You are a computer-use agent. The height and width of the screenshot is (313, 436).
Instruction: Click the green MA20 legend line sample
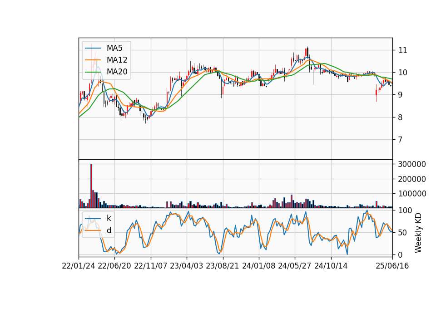[93, 72]
